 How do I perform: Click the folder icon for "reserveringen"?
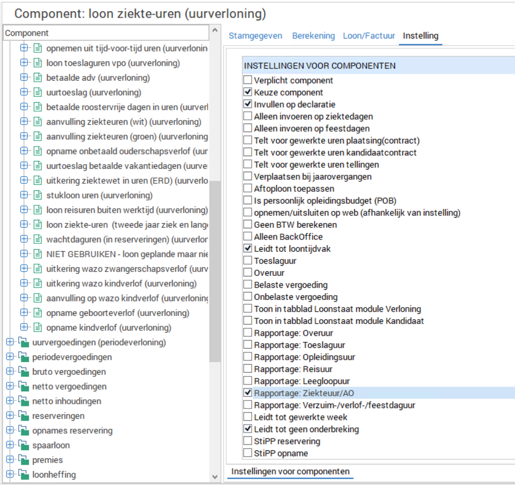tap(25, 415)
